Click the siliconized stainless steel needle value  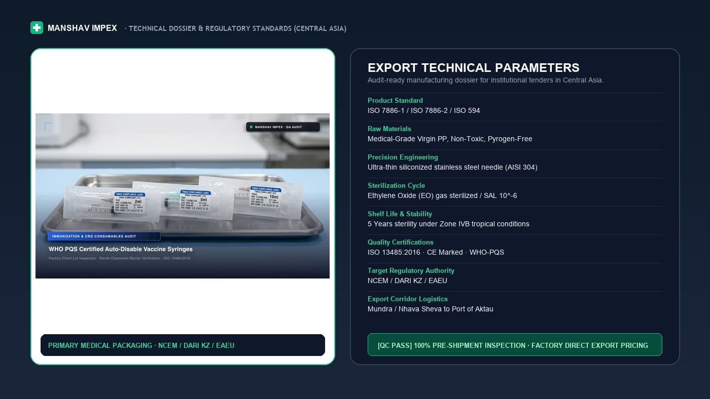coord(452,167)
